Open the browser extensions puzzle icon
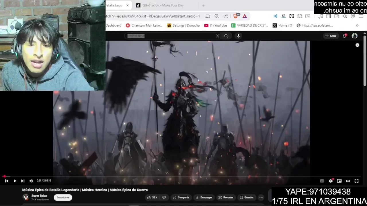The image size is (367, 206). [300, 16]
